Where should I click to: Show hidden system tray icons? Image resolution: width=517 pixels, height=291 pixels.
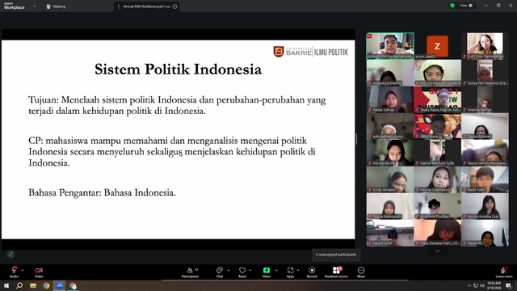coord(469,285)
